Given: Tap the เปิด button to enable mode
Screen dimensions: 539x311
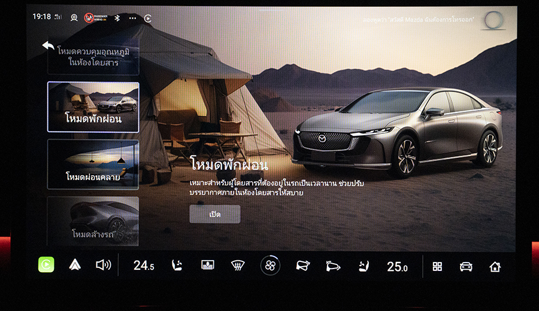Looking at the screenshot, I should [215, 214].
